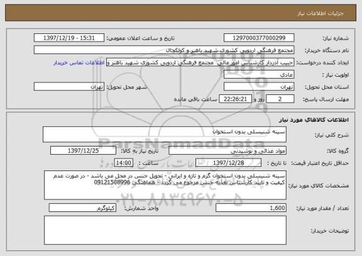Click the price validity date field 1397/12/28
This screenshot has width=362, height=256.
228,163
